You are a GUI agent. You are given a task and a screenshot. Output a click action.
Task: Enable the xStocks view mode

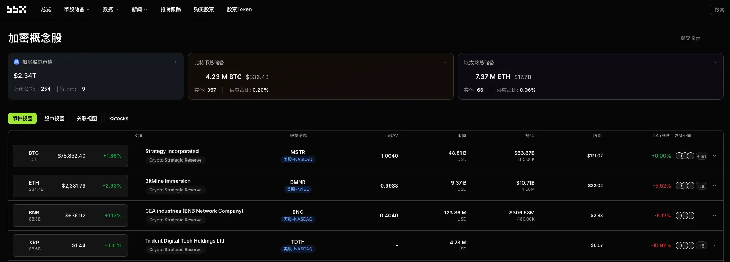click(x=118, y=118)
